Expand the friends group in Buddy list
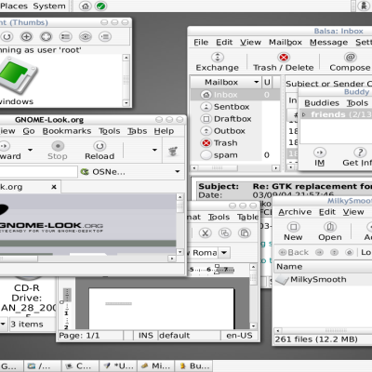 [x=304, y=114]
